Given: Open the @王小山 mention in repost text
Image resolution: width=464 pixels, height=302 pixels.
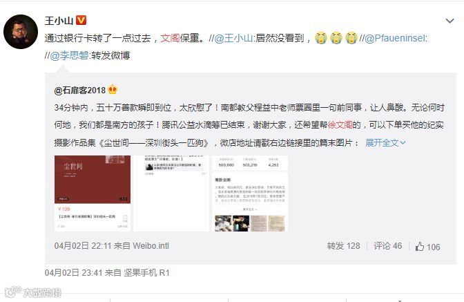Looking at the screenshot, I should coord(233,38).
